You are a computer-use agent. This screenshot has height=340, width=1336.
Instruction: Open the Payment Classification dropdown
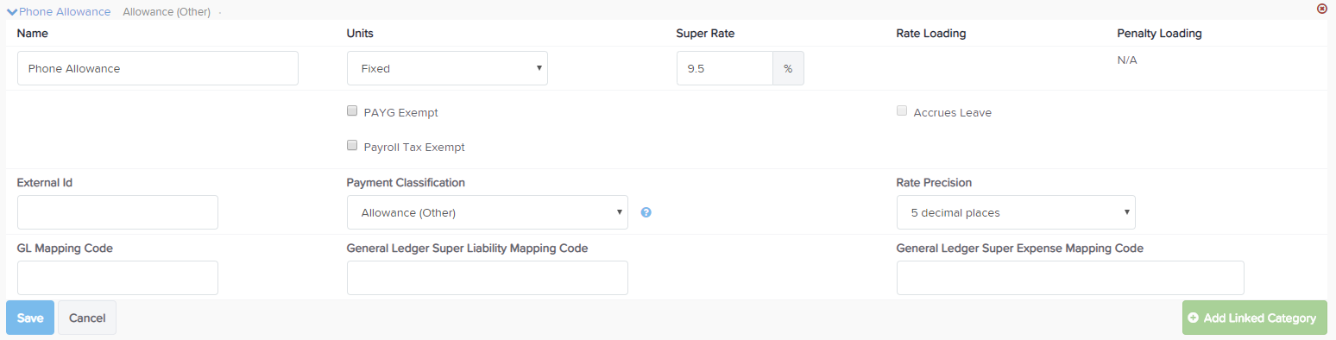tap(488, 212)
